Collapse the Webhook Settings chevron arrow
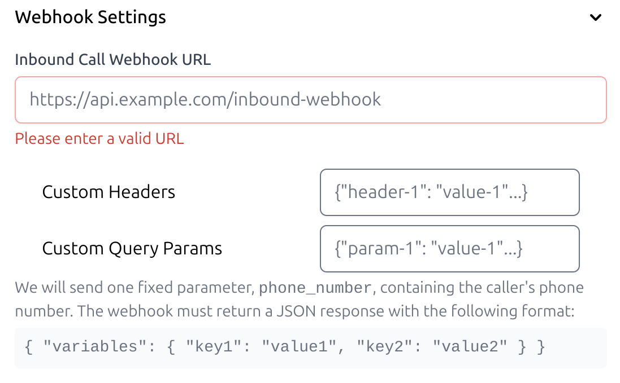 point(595,17)
